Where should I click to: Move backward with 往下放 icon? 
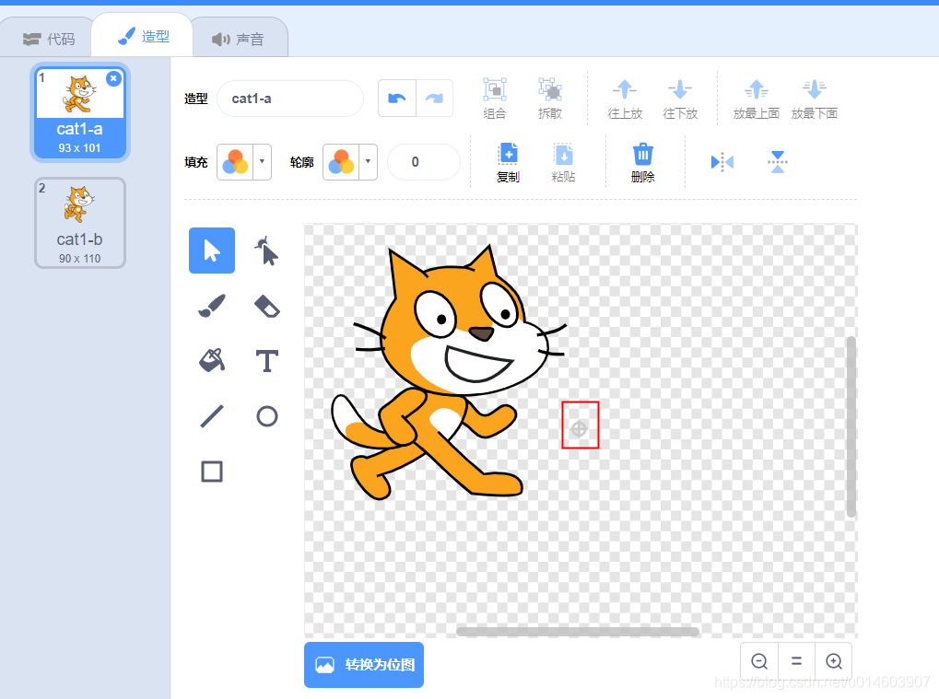coord(680,99)
